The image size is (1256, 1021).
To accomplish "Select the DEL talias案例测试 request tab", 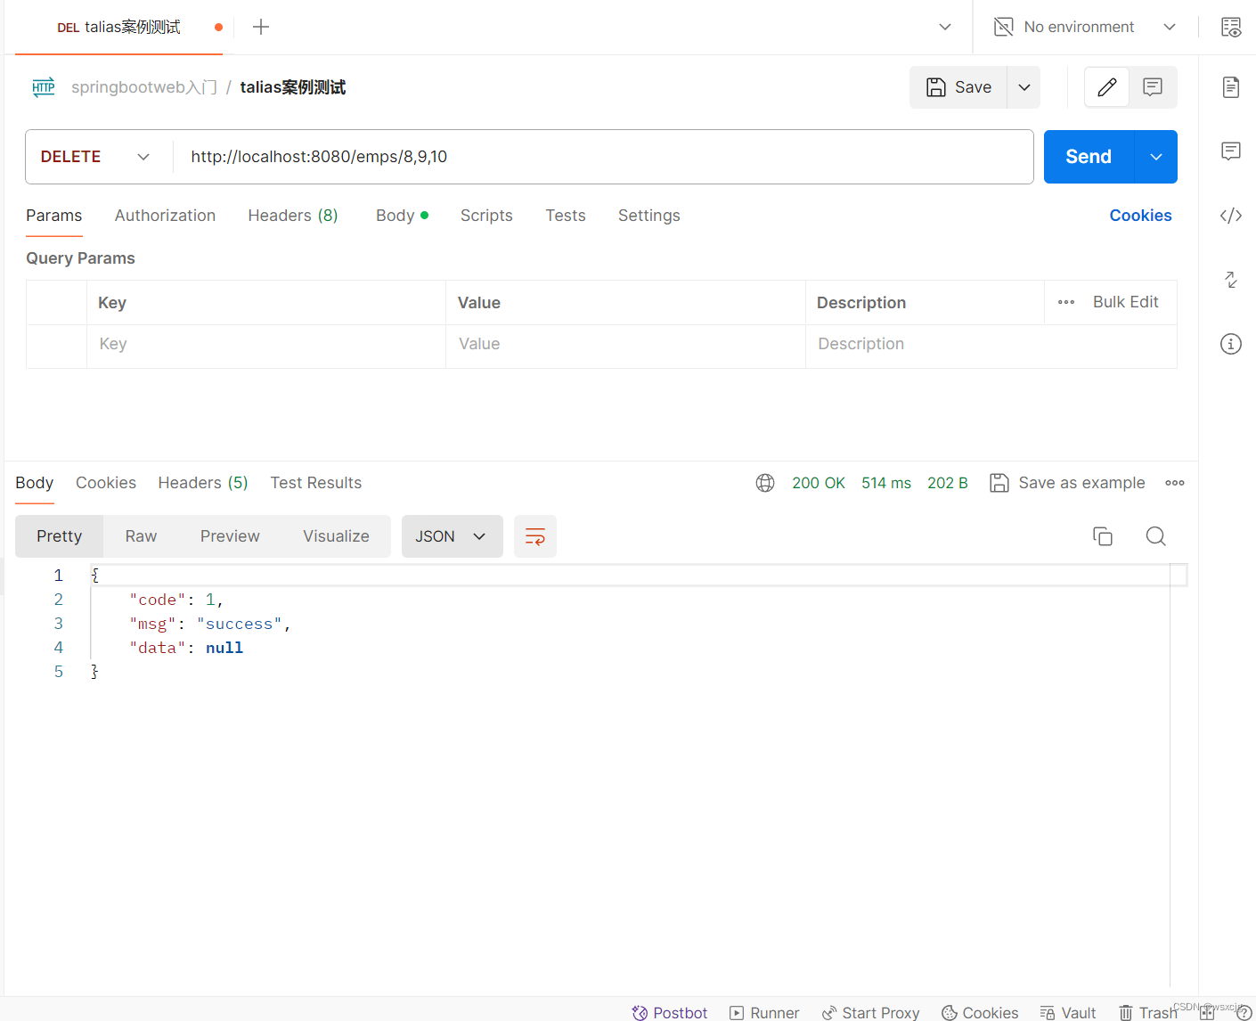I will point(119,27).
